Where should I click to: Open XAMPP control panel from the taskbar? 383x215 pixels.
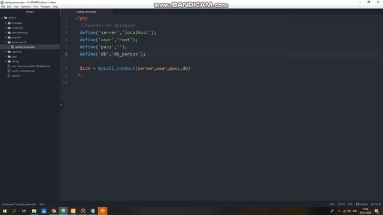pos(73,211)
